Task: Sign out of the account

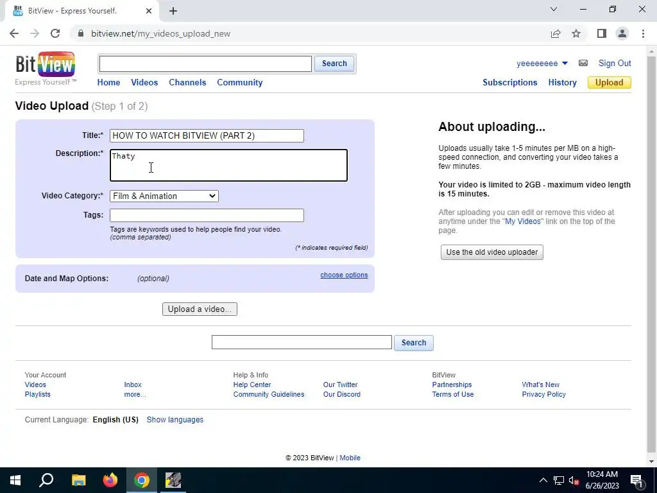Action: point(614,64)
